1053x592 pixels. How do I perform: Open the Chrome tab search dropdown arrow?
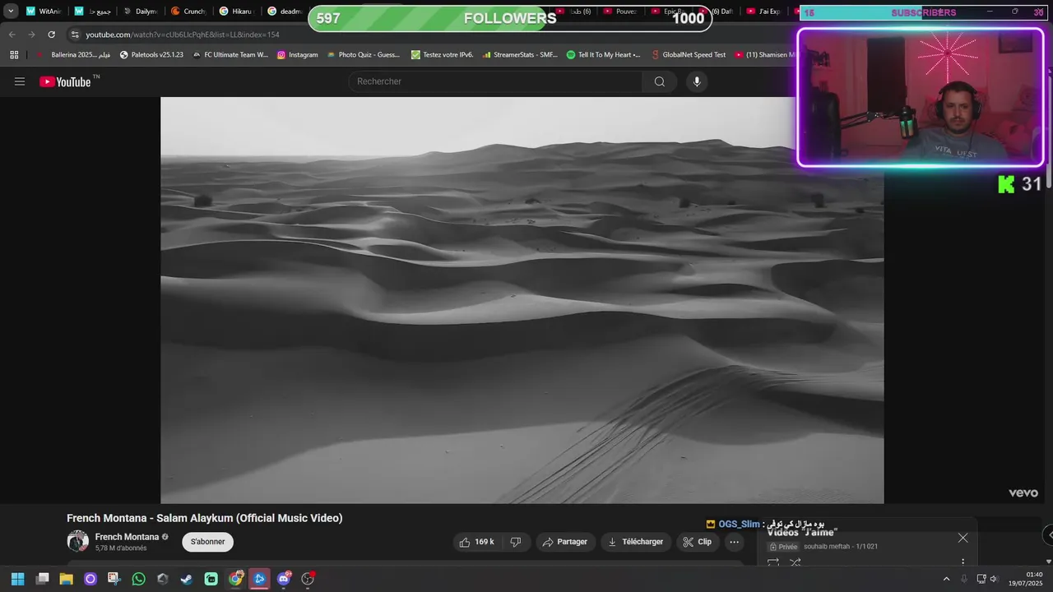tap(11, 12)
